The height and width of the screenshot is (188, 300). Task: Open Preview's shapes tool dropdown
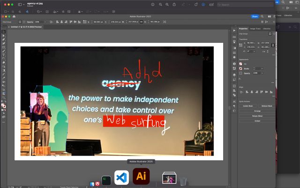pyautogui.click(x=39, y=12)
